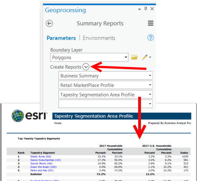The width and height of the screenshot is (197, 181).
Task: Close the Geoprocessing pane
Action: pyautogui.click(x=152, y=9)
